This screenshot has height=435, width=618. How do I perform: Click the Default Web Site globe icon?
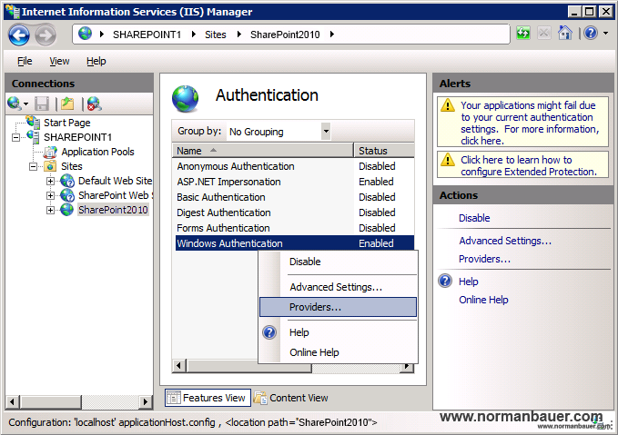(67, 181)
